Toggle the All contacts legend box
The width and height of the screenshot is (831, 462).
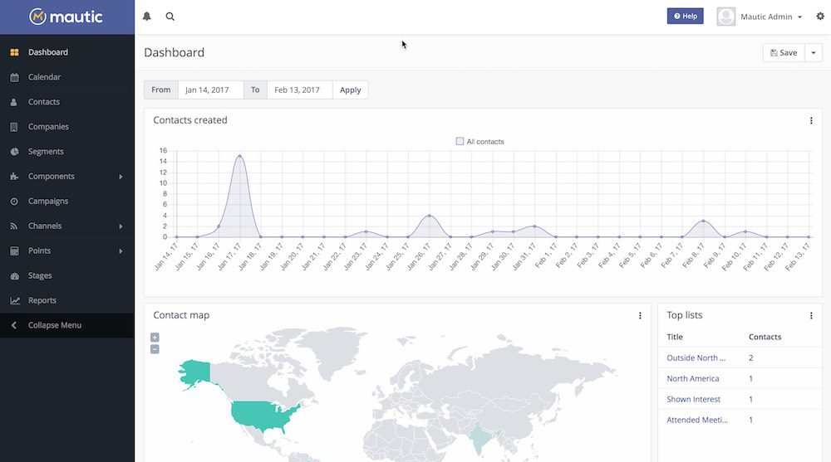(x=460, y=141)
